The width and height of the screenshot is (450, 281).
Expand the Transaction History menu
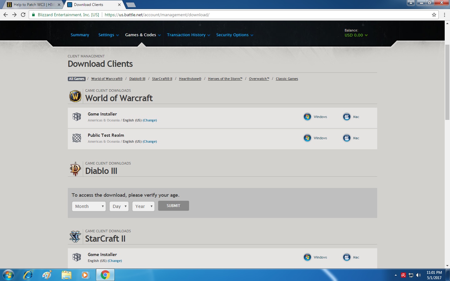pos(188,35)
